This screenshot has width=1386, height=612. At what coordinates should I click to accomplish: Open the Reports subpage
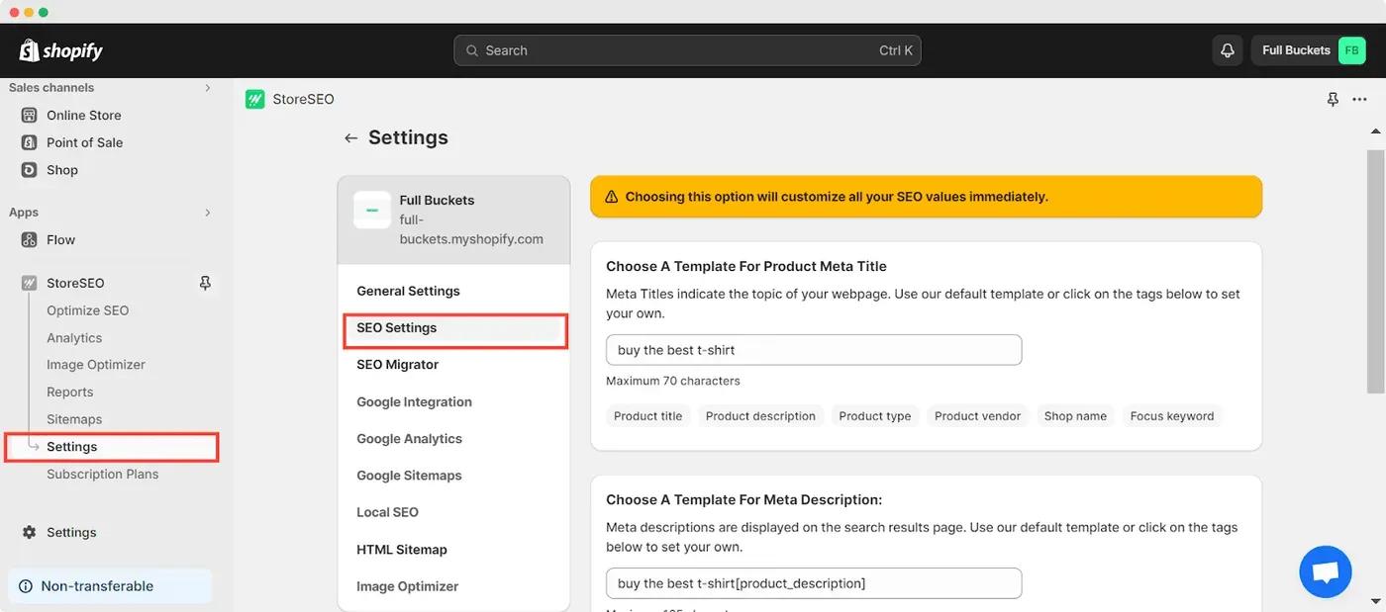pyautogui.click(x=69, y=393)
